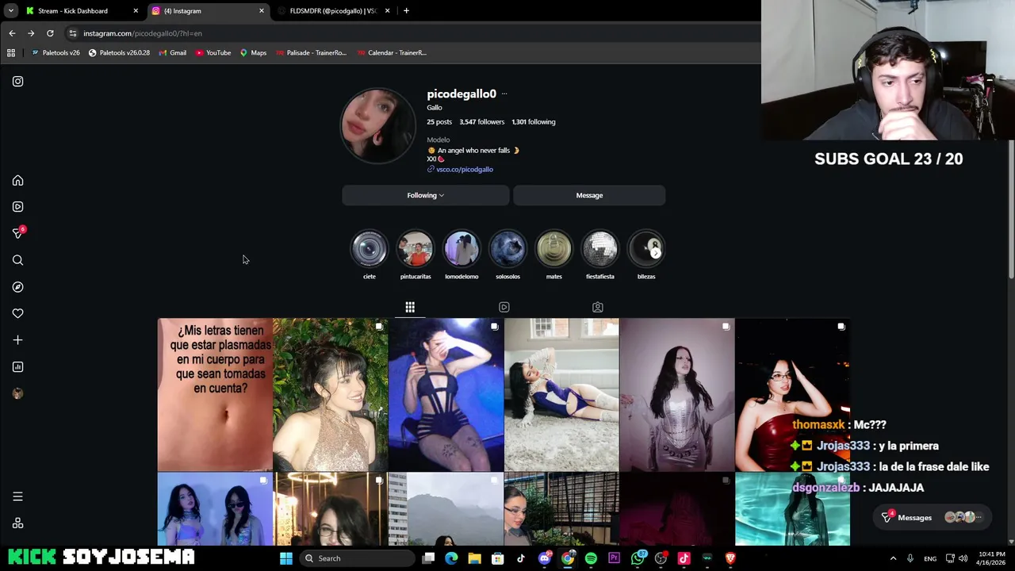Viewport: 1015px width, 571px height.
Task: Open the Maps bookmark
Action: click(253, 52)
